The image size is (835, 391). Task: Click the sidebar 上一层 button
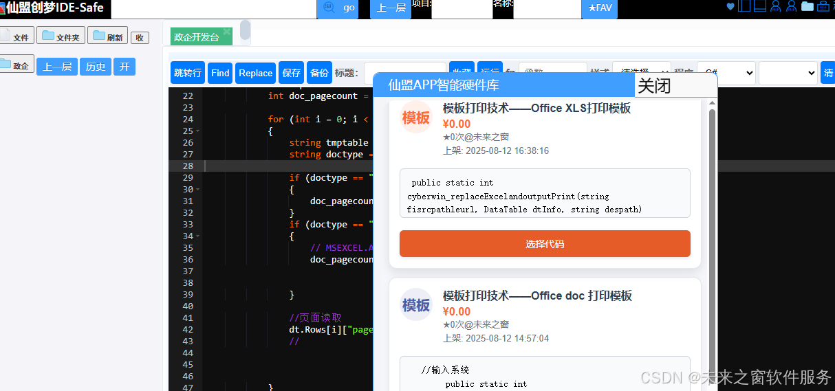57,67
